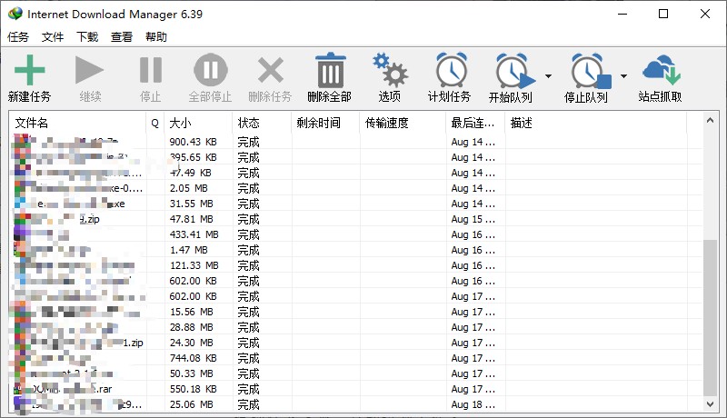Click the 删除任务 X icon
This screenshot has height=418, width=727.
click(270, 71)
